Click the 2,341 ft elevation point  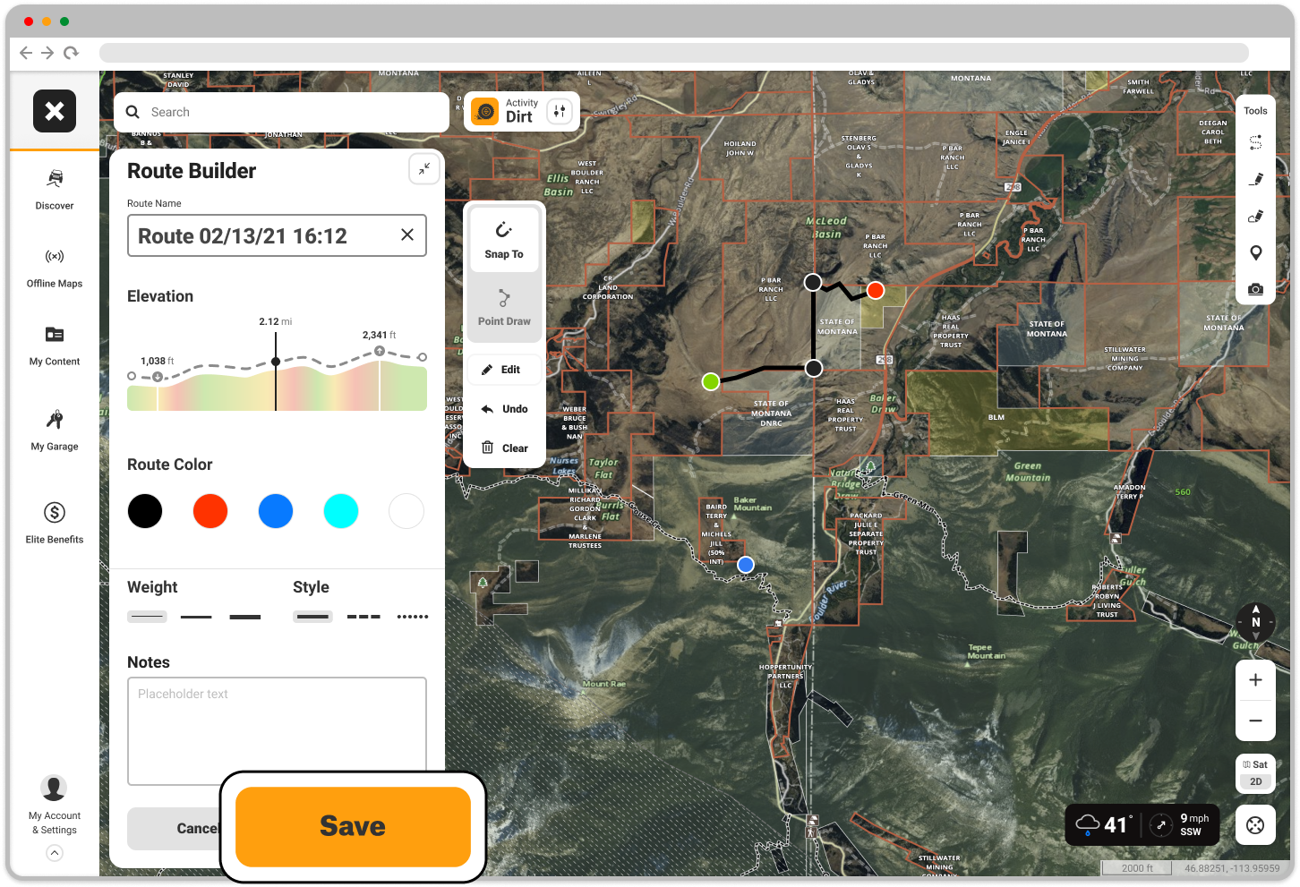coord(380,351)
